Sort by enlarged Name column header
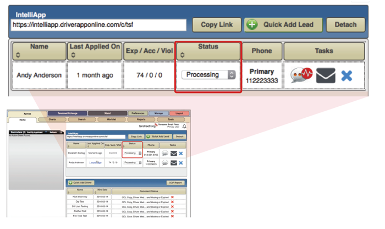 point(39,51)
